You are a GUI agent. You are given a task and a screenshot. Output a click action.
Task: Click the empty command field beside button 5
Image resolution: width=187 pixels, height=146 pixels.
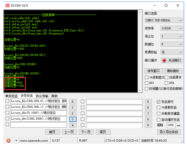(x=114, y=102)
